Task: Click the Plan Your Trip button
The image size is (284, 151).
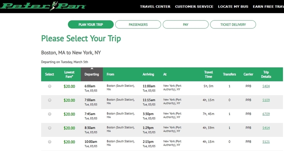Action: 91,25
